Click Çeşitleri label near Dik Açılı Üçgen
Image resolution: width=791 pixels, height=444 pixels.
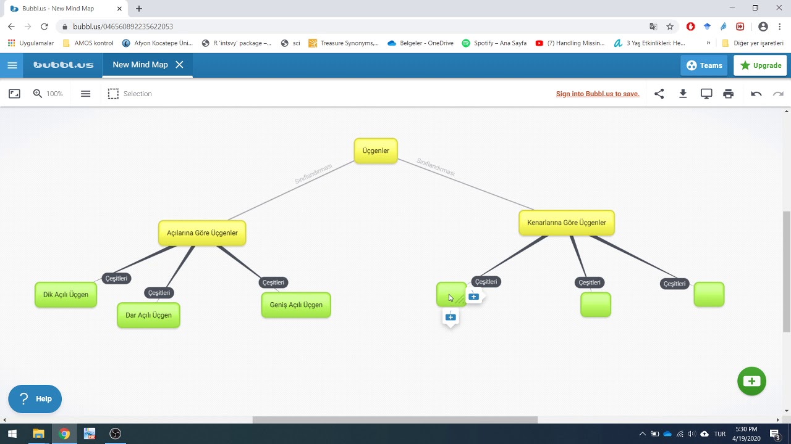click(x=116, y=279)
